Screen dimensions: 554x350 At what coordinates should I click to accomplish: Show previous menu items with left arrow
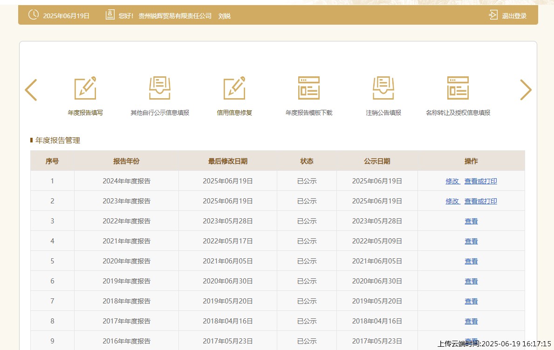click(31, 90)
